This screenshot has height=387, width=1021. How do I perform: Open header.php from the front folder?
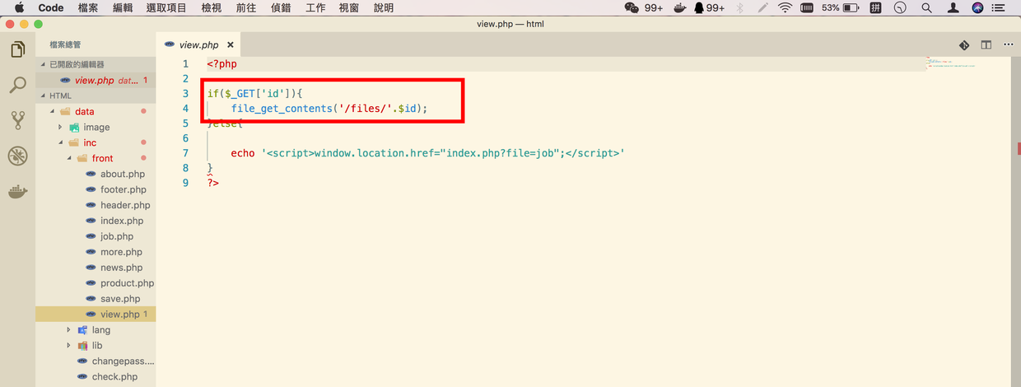pos(124,205)
